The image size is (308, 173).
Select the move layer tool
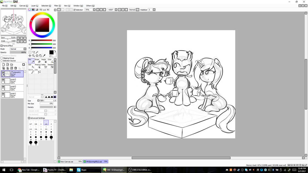pos(30,56)
